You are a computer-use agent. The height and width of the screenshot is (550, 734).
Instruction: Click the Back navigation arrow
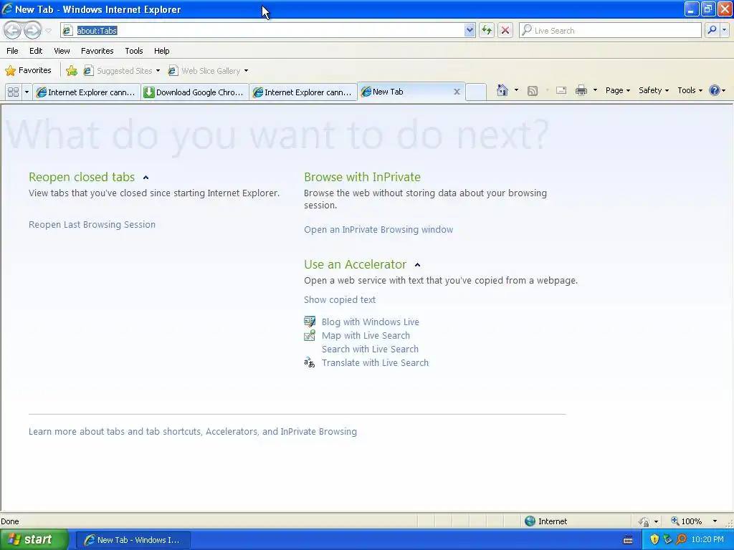[x=13, y=30]
